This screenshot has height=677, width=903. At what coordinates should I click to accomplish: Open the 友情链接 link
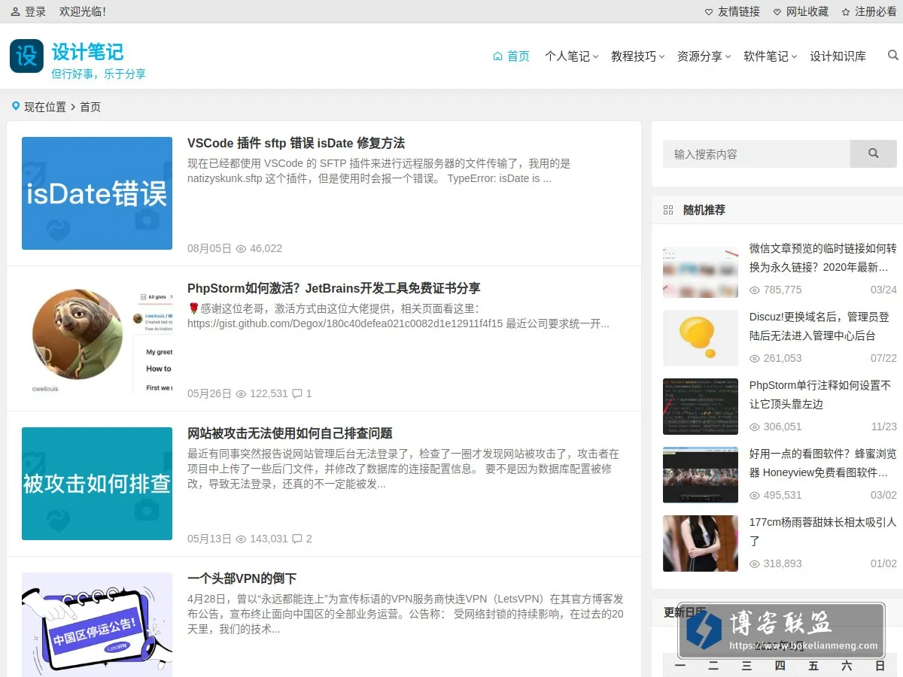(x=739, y=12)
